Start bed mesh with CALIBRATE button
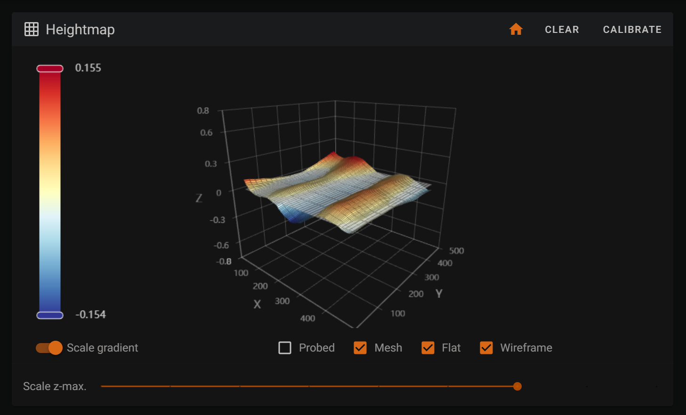The height and width of the screenshot is (415, 686). coord(632,30)
